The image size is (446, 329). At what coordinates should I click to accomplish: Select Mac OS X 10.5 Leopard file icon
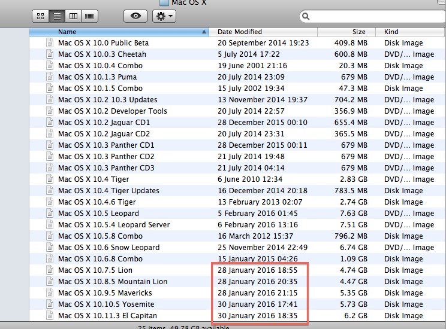[50, 213]
